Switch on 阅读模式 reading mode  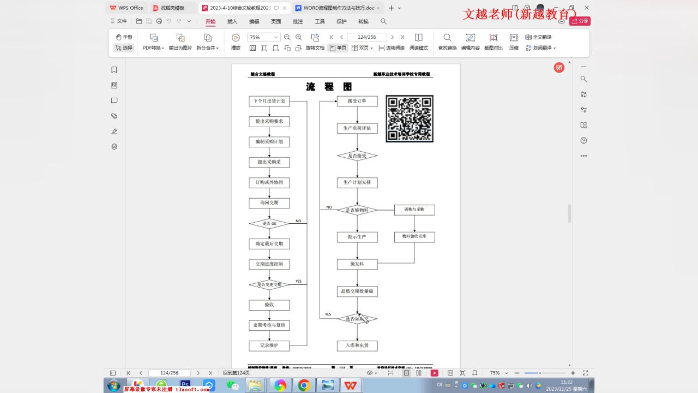tap(418, 48)
